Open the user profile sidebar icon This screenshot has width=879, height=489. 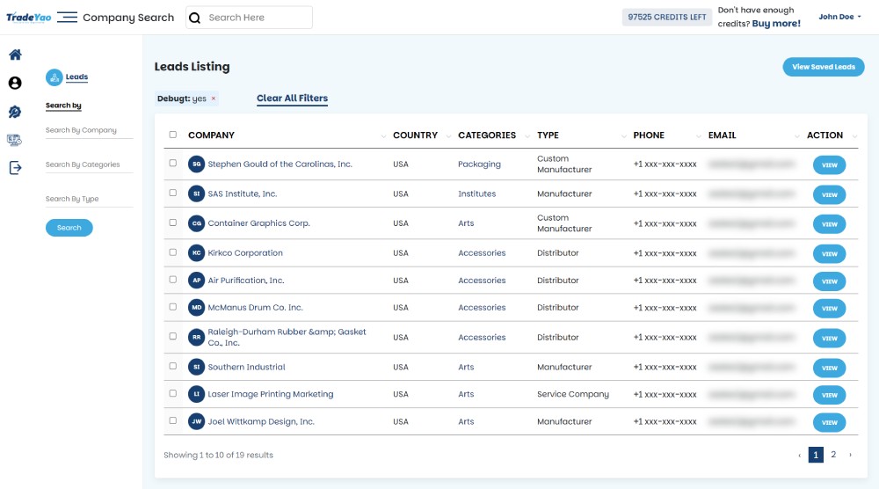click(x=15, y=84)
